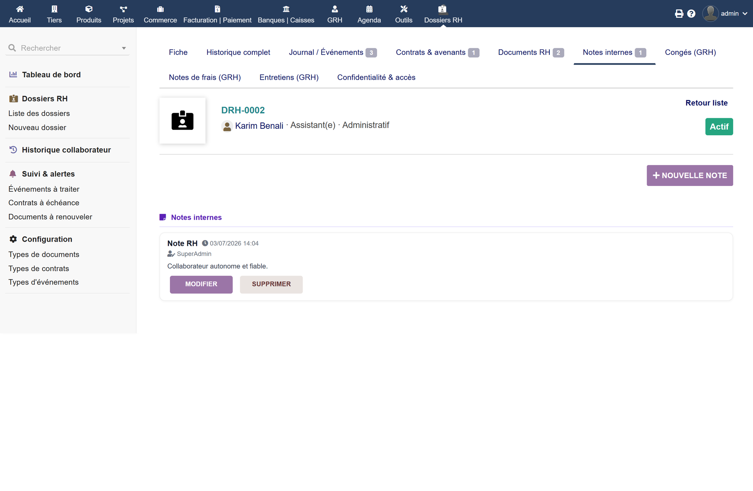Click MODIFIER on the Note RH
Viewport: 753px width, 491px height.
[x=201, y=284]
